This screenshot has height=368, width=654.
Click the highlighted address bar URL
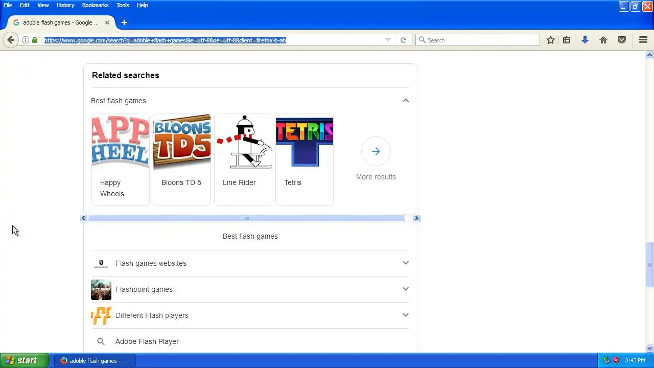pos(165,40)
